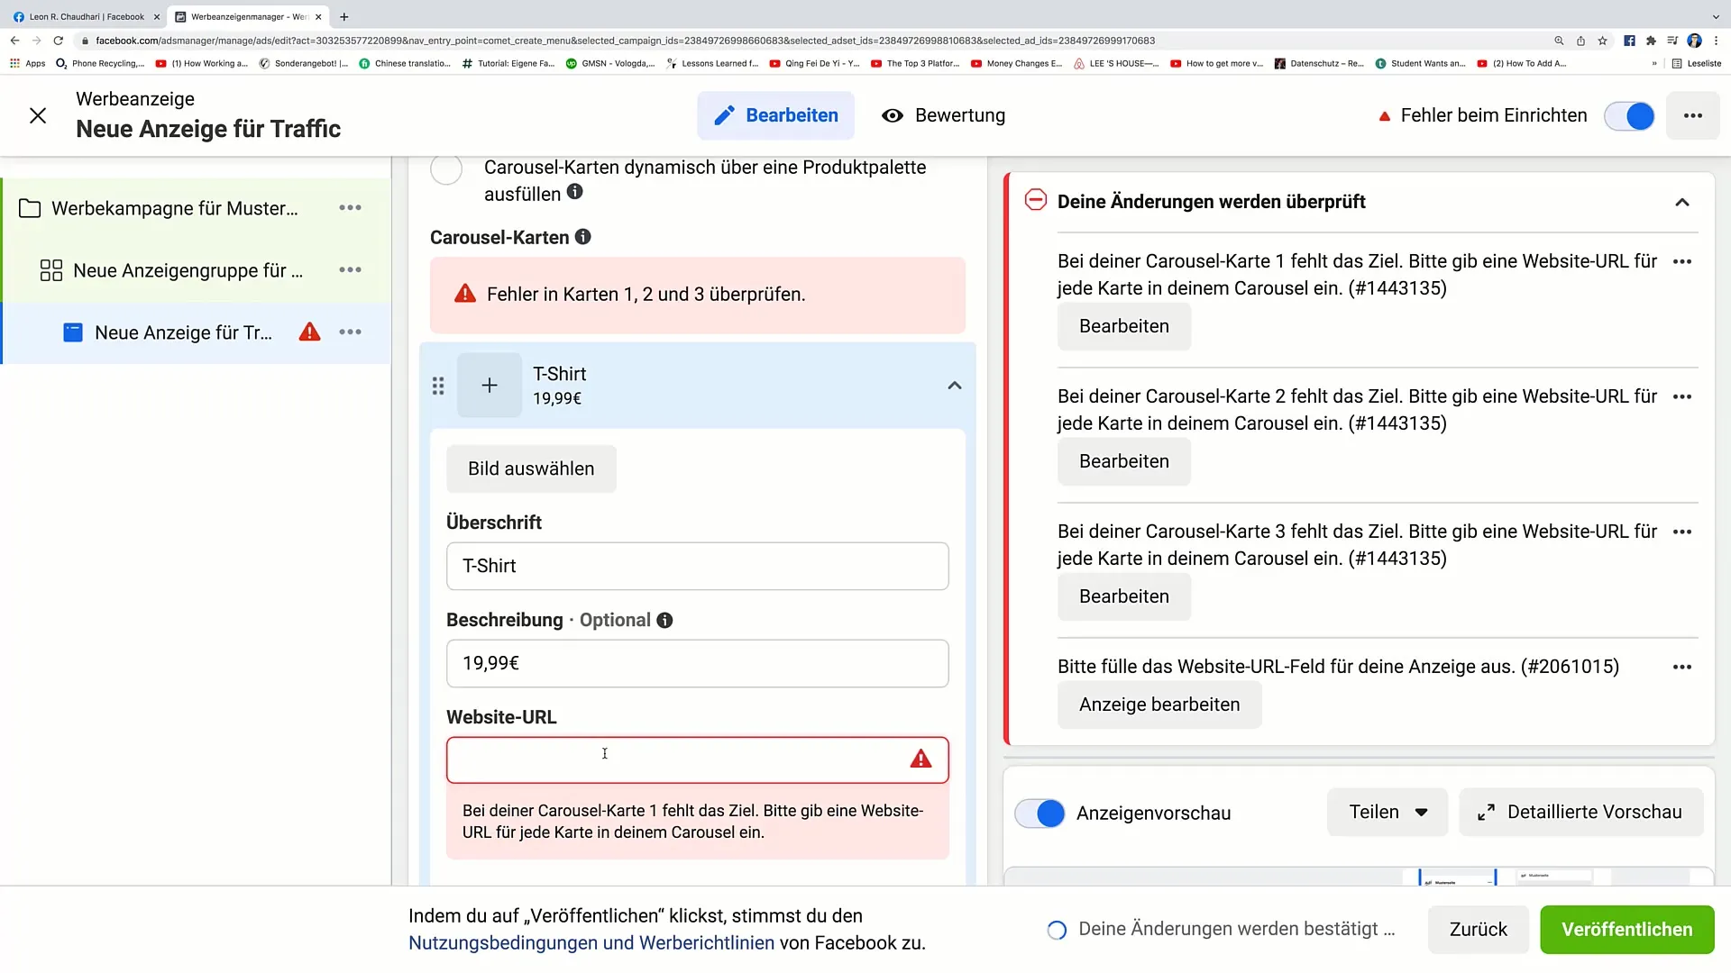The width and height of the screenshot is (1731, 973).
Task: Click Bearbeiten for Carousel-Karte 2 error
Action: coord(1124,461)
